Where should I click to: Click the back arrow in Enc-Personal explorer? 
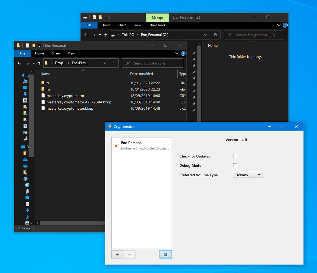click(x=20, y=63)
